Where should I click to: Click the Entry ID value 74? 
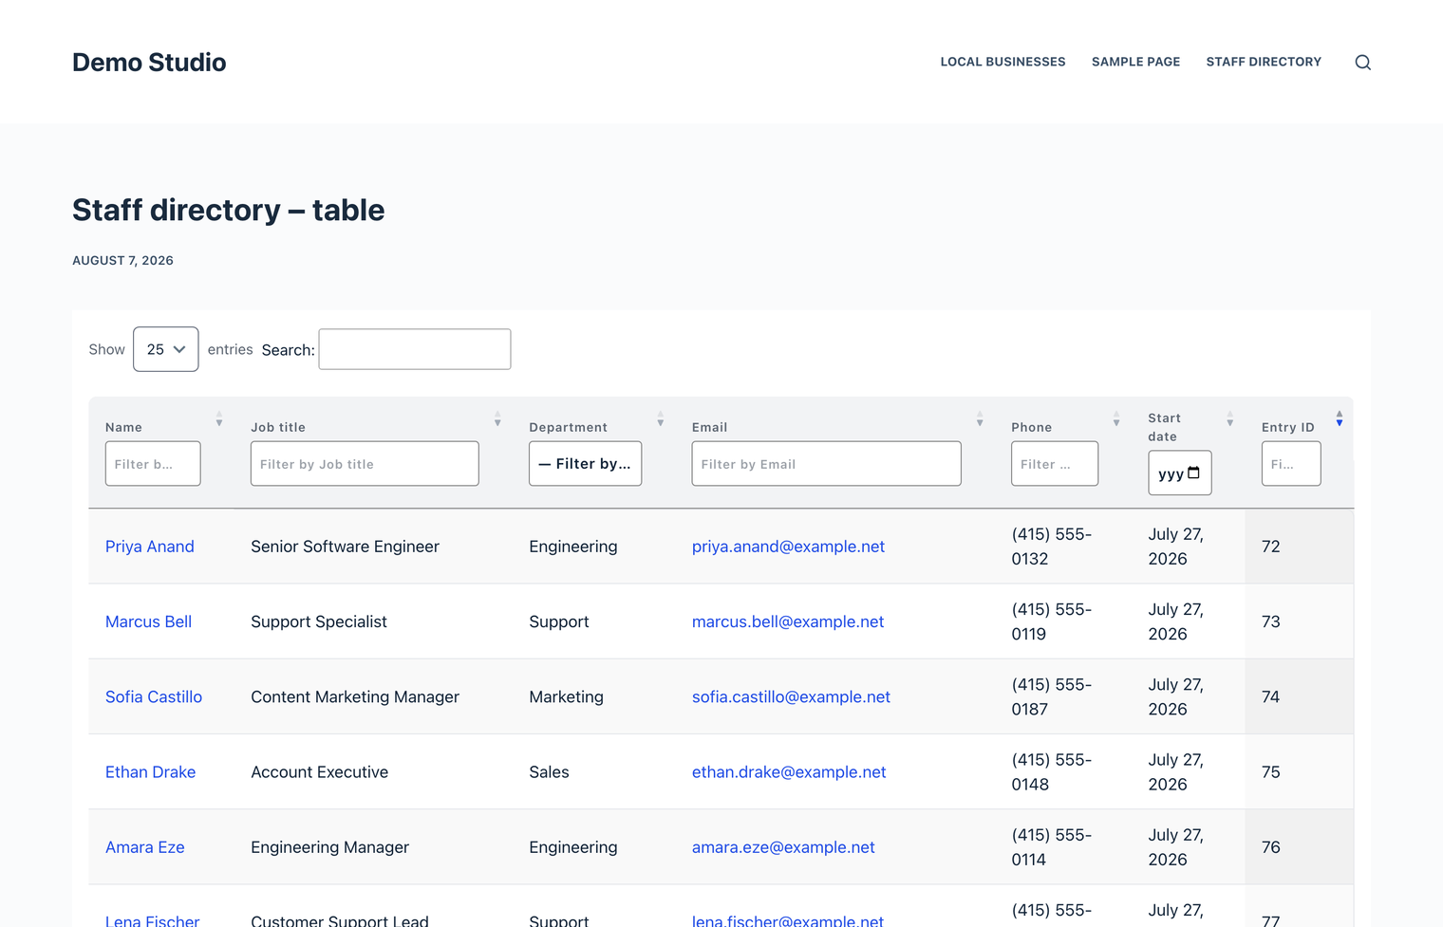(x=1271, y=696)
